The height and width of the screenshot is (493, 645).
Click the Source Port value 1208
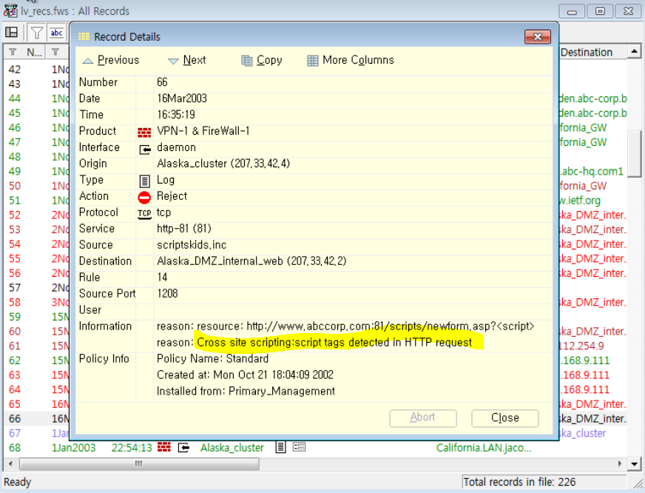click(x=167, y=294)
